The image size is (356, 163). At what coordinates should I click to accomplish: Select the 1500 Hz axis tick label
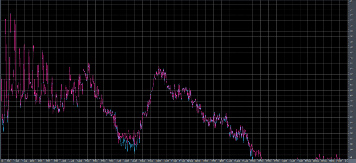click(x=24, y=161)
